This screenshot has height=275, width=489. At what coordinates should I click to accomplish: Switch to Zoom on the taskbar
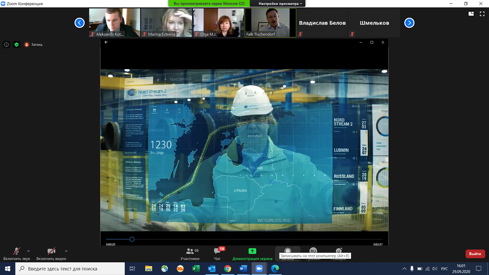(259, 268)
